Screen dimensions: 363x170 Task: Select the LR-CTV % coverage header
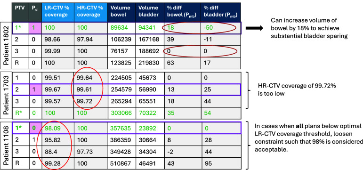(57, 12)
